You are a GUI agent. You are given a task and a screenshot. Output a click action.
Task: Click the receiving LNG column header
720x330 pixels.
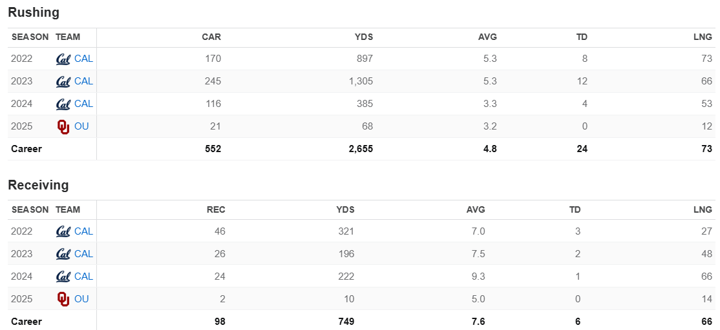[703, 209]
